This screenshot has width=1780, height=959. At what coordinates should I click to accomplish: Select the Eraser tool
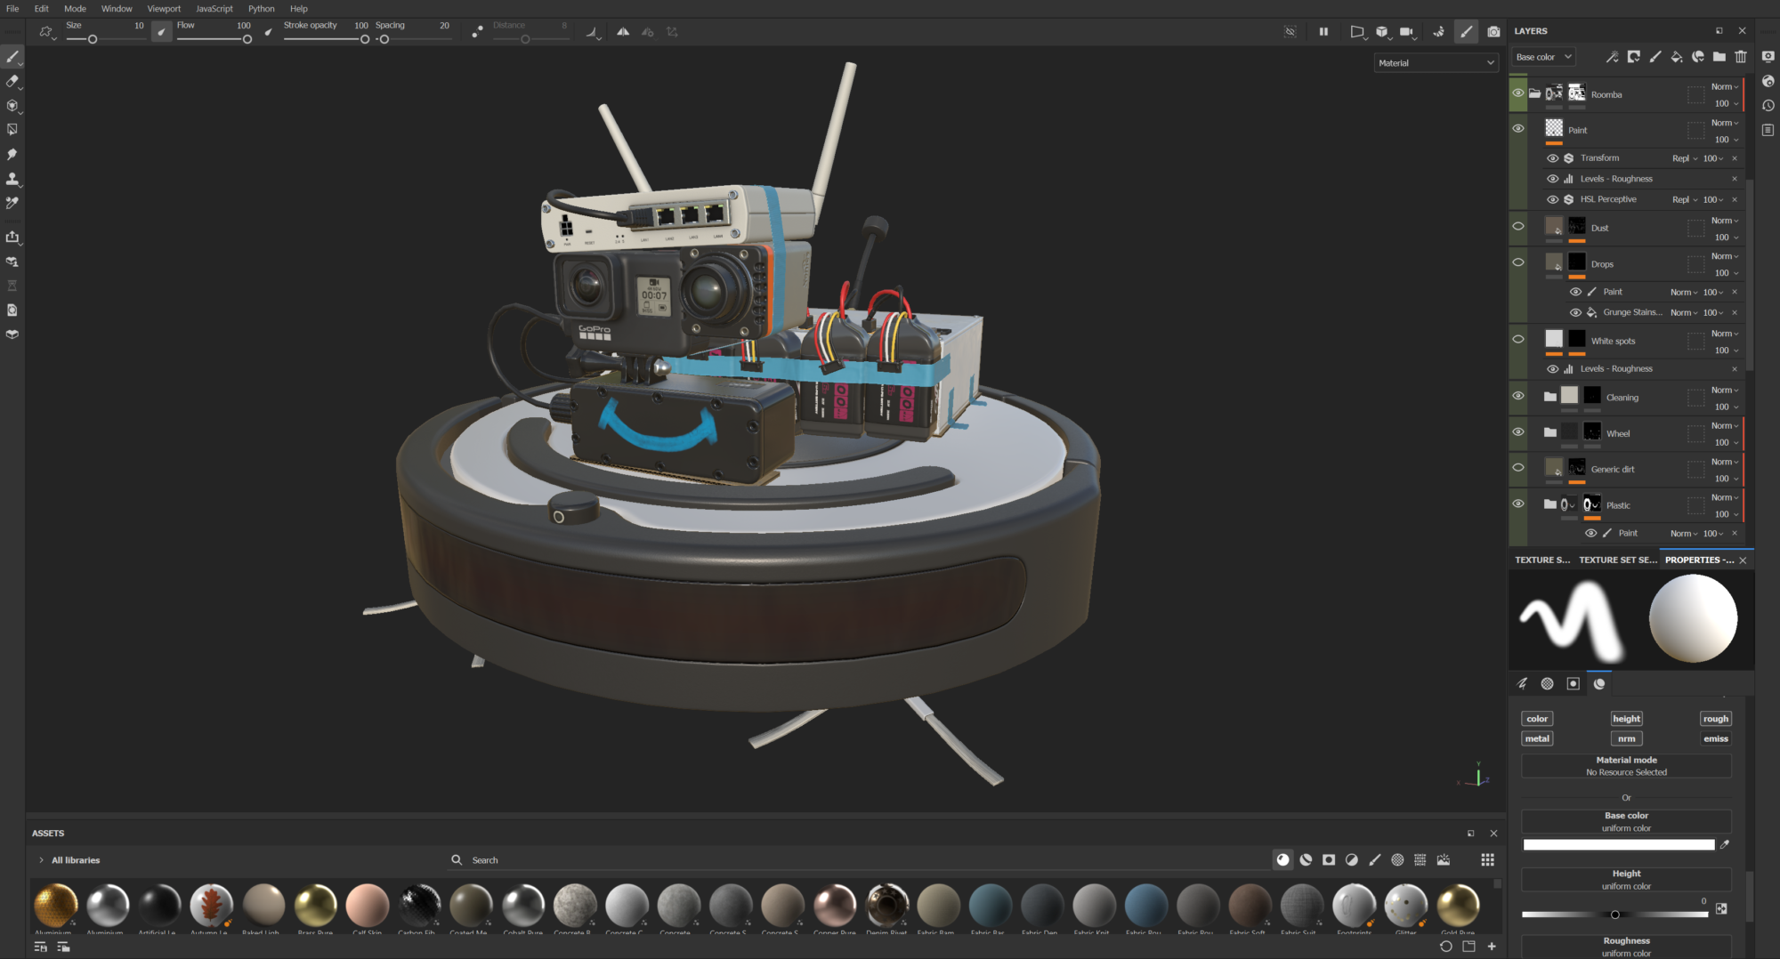tap(12, 83)
